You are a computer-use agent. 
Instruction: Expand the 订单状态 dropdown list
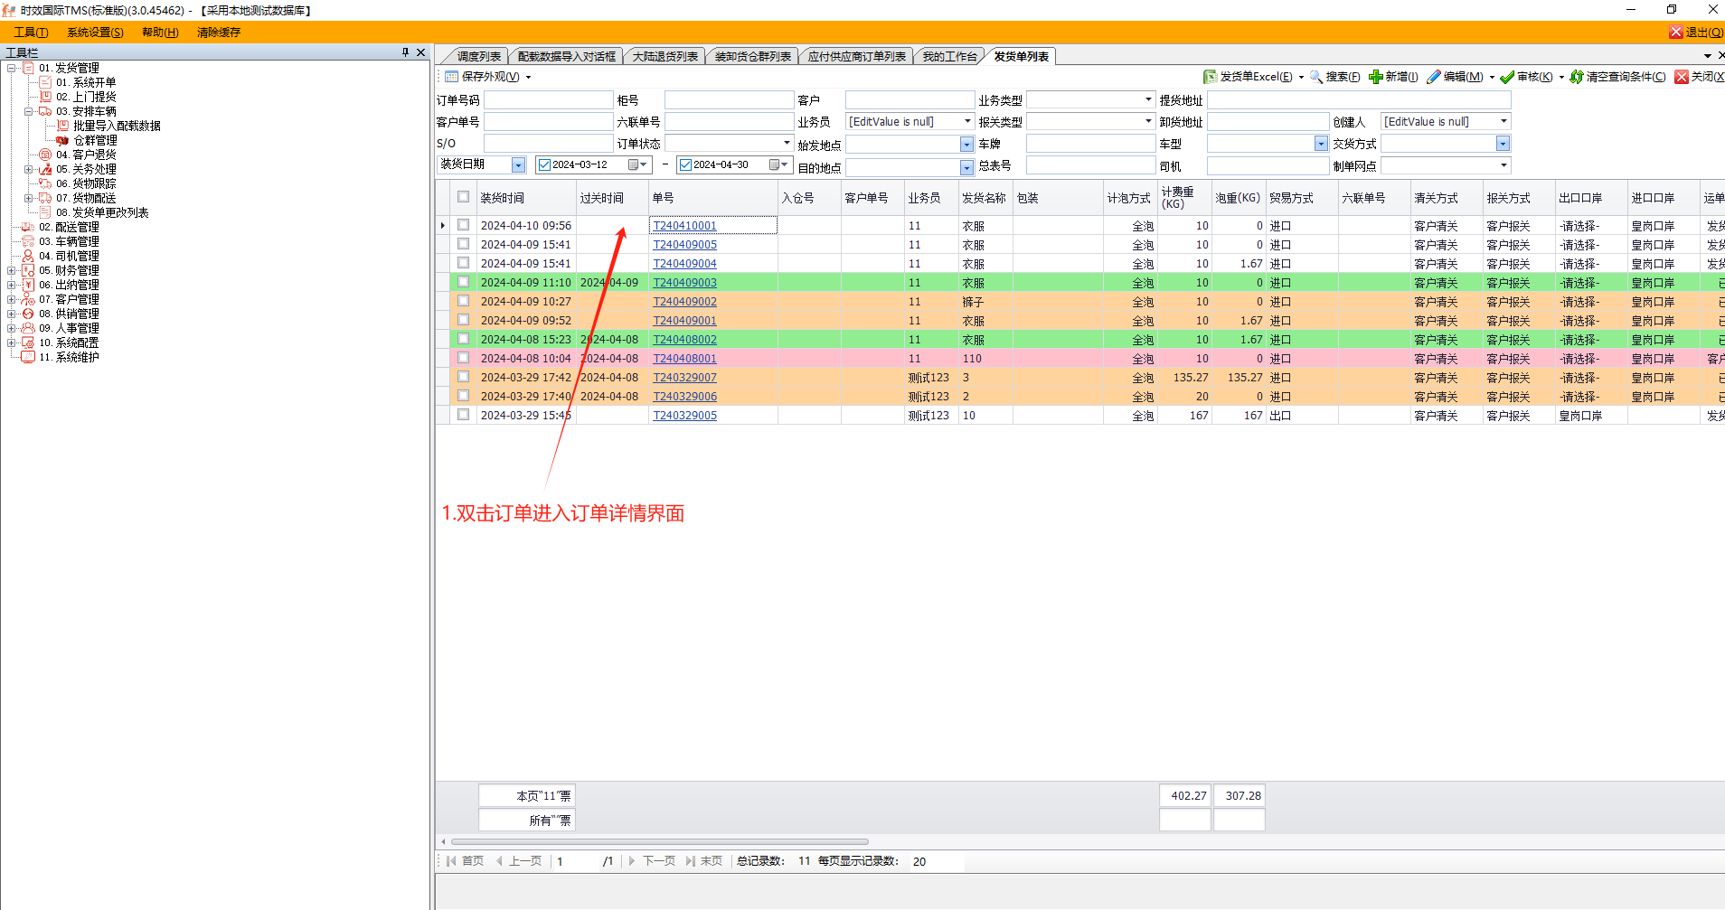pos(787,143)
